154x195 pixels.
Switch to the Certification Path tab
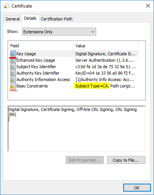[x=57, y=19]
